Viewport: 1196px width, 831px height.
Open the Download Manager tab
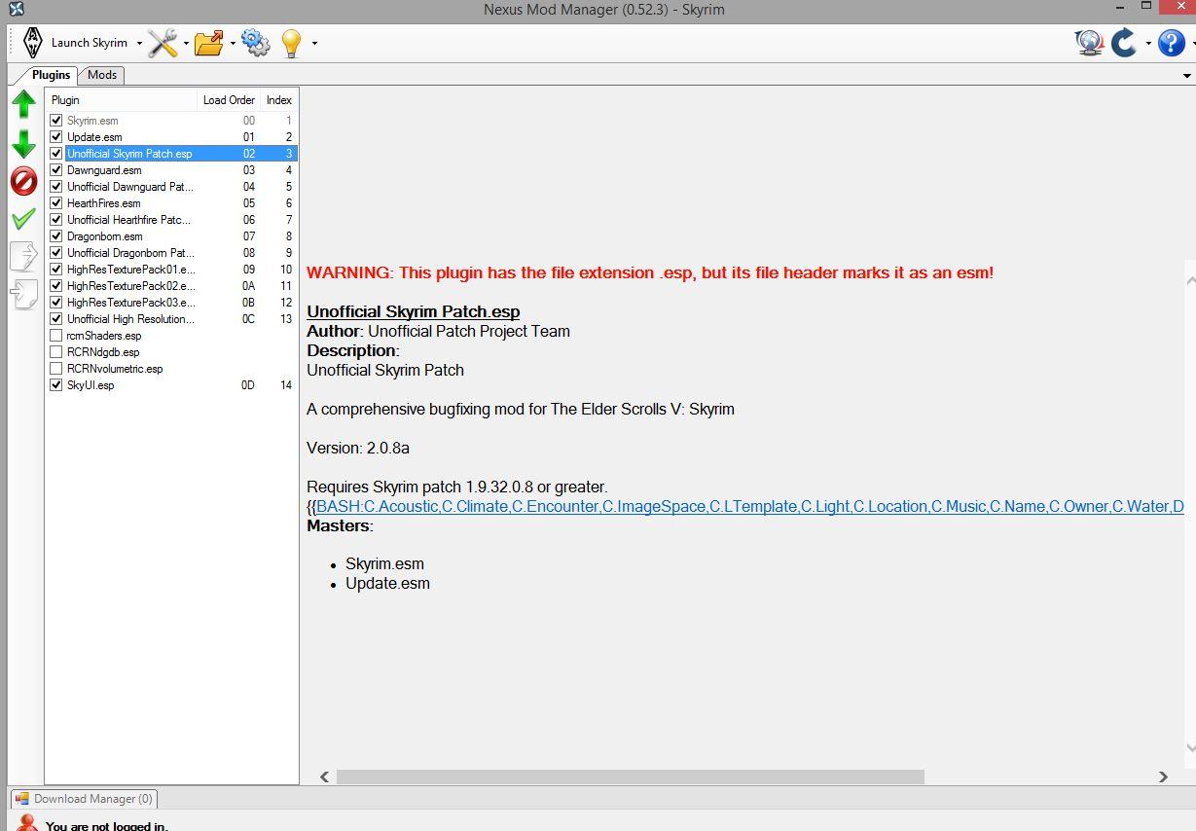[84, 799]
